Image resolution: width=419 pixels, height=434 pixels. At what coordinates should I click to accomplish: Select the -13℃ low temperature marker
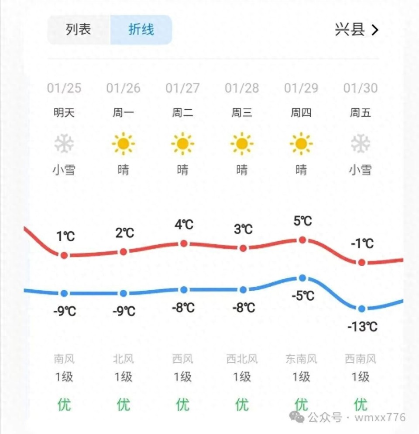tap(361, 309)
